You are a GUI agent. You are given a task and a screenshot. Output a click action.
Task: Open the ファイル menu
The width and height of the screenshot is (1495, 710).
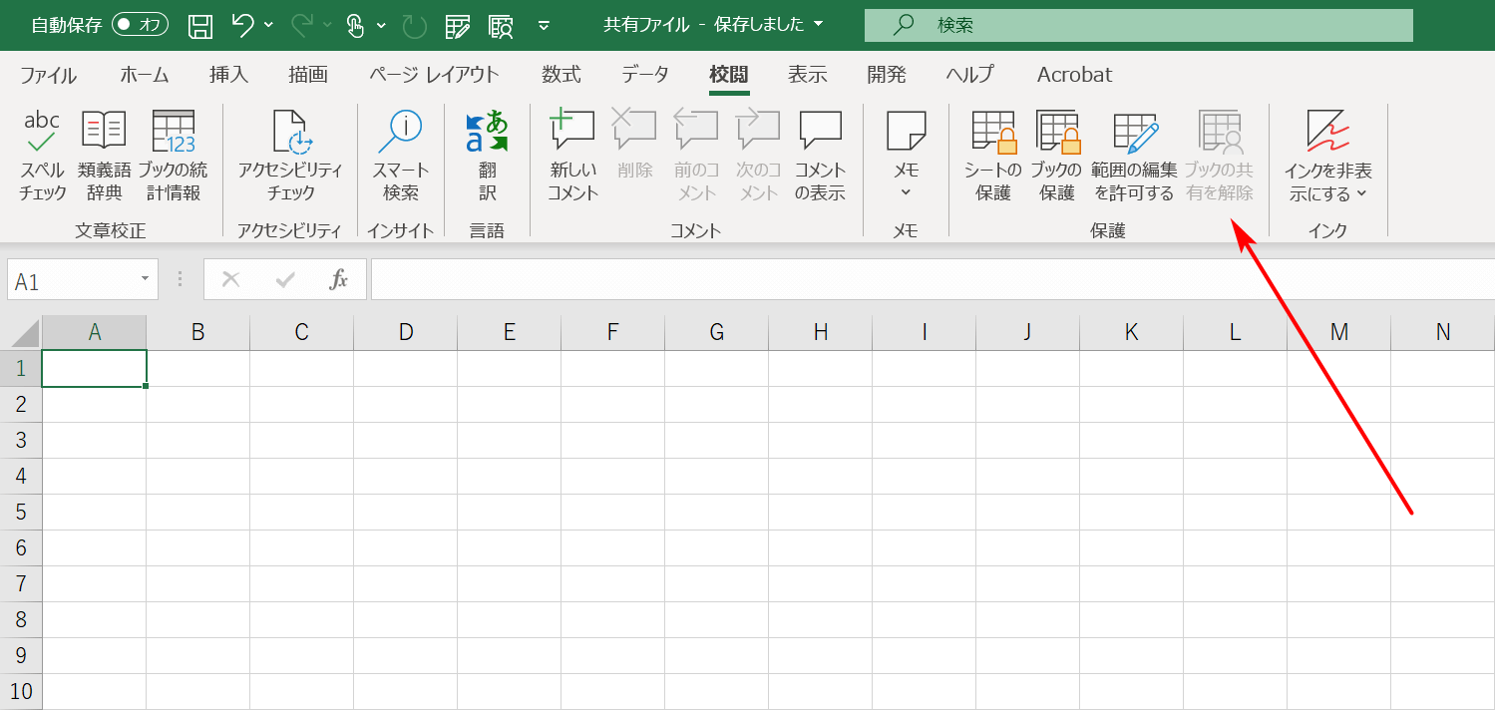coord(47,74)
